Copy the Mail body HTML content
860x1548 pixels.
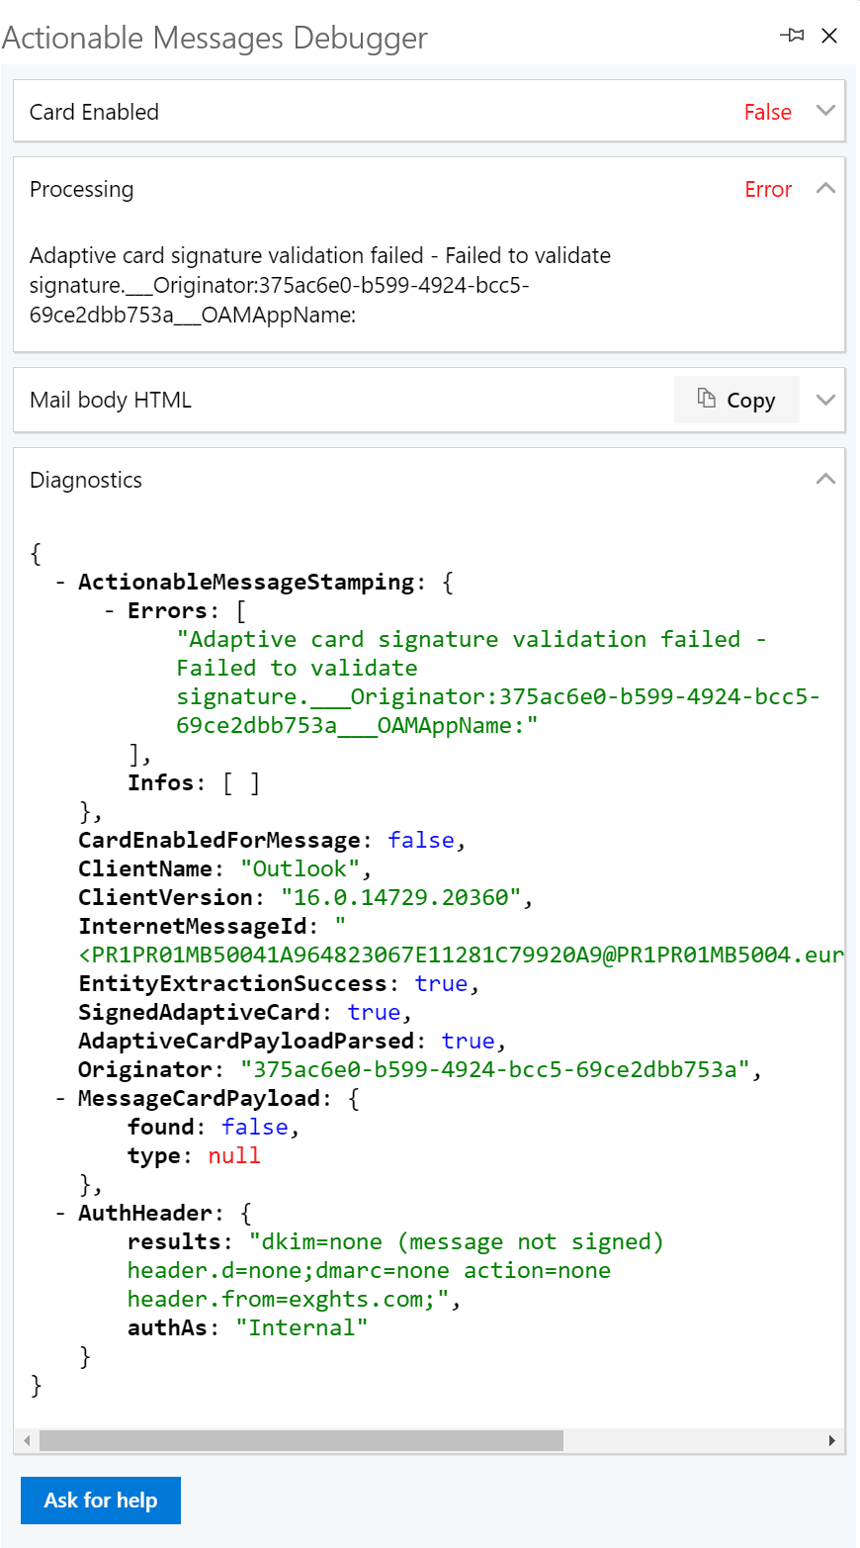736,399
